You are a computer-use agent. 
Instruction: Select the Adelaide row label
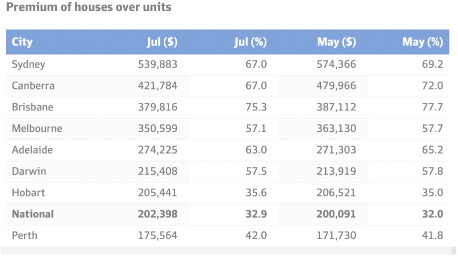tap(32, 150)
